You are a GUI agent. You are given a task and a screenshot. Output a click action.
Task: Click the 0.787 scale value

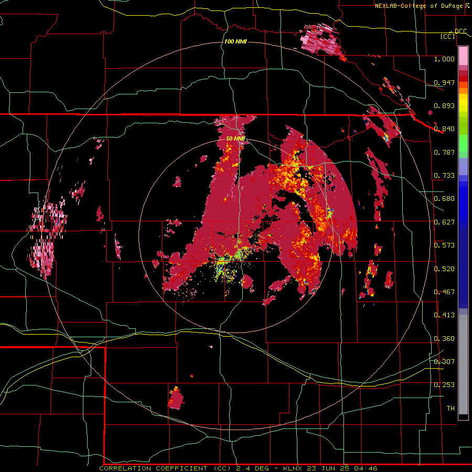click(x=444, y=152)
